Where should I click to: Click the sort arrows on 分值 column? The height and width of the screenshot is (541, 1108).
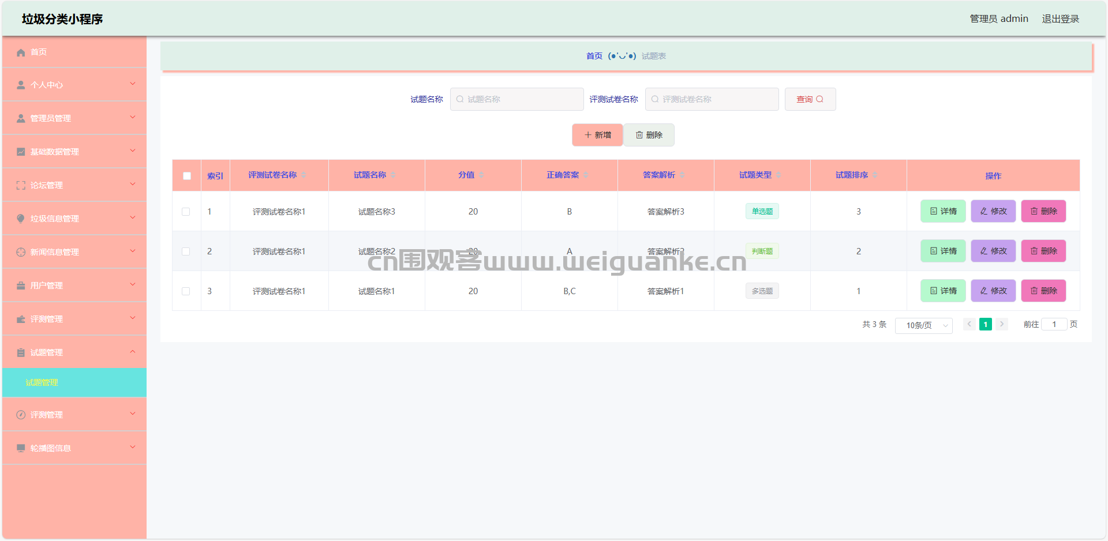(x=481, y=175)
